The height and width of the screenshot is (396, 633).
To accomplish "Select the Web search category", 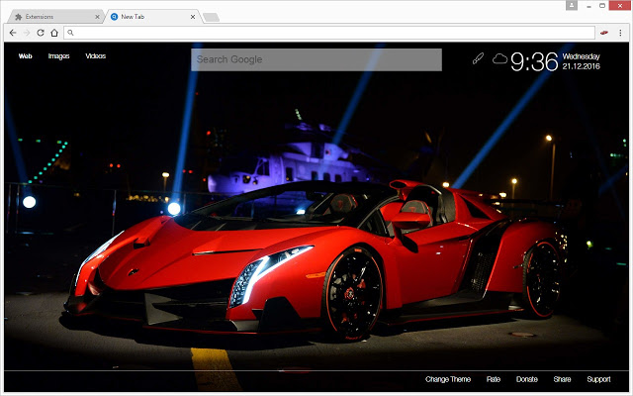I will (25, 56).
